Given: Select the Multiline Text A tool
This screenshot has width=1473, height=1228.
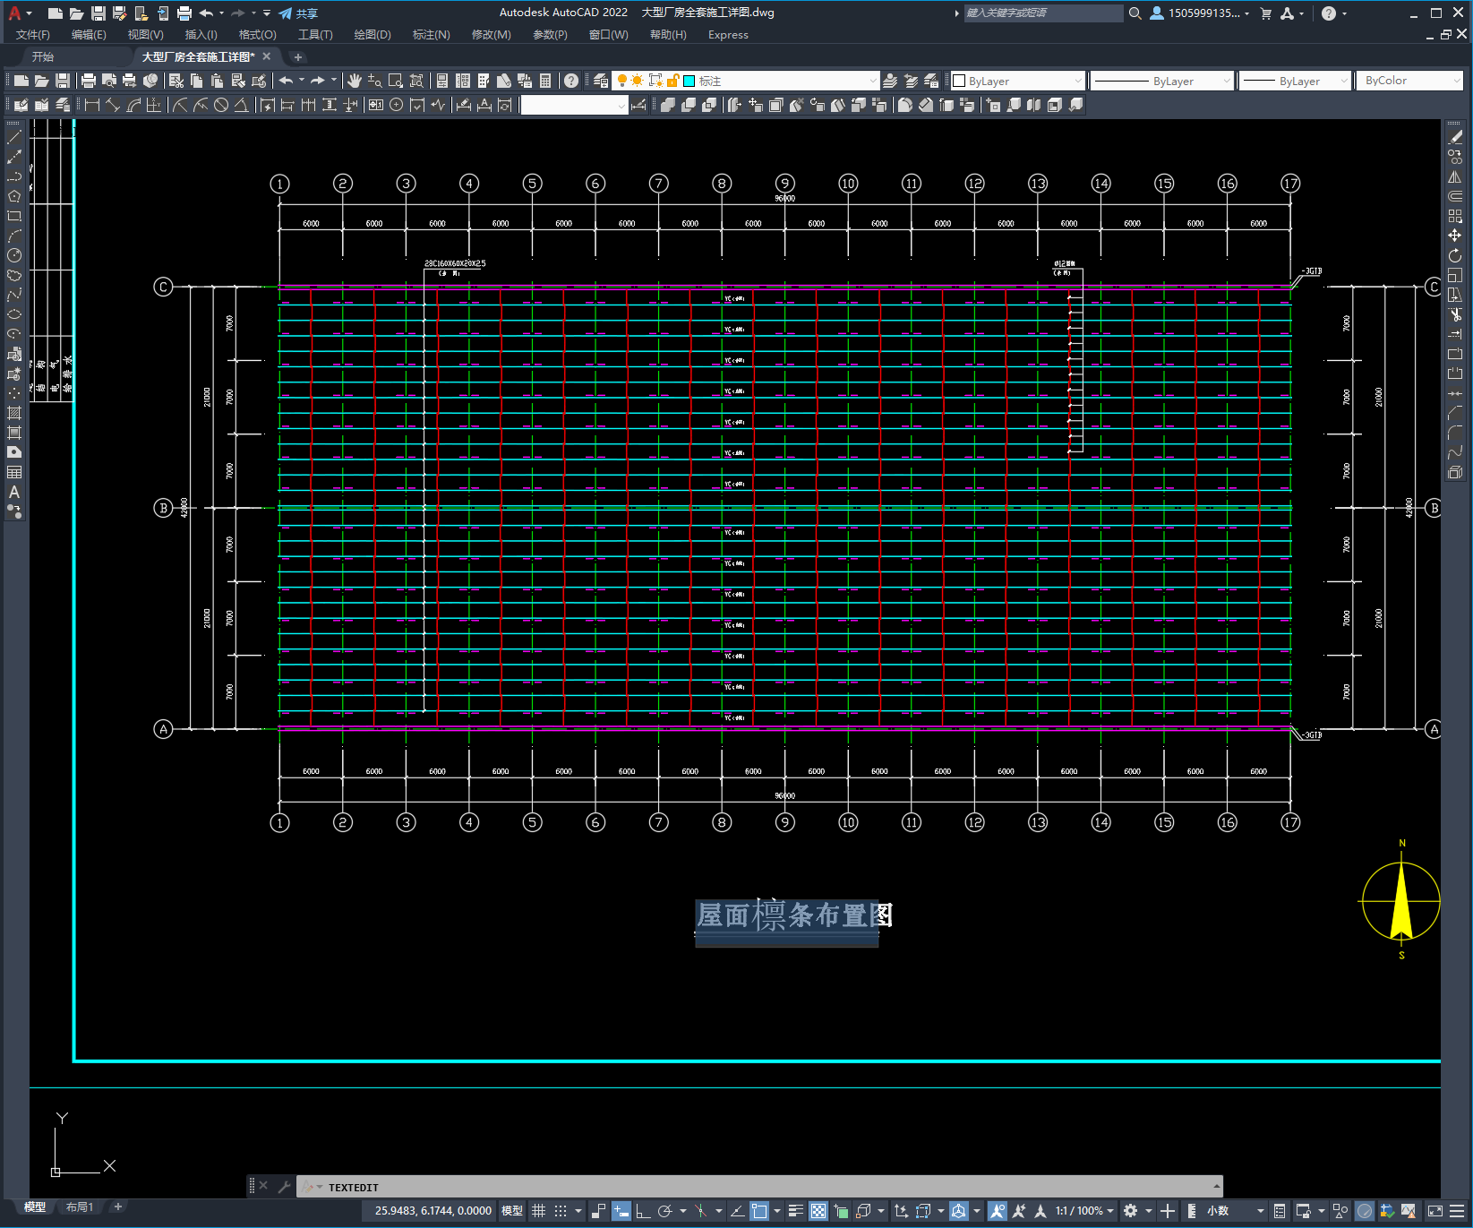Looking at the screenshot, I should 14,492.
